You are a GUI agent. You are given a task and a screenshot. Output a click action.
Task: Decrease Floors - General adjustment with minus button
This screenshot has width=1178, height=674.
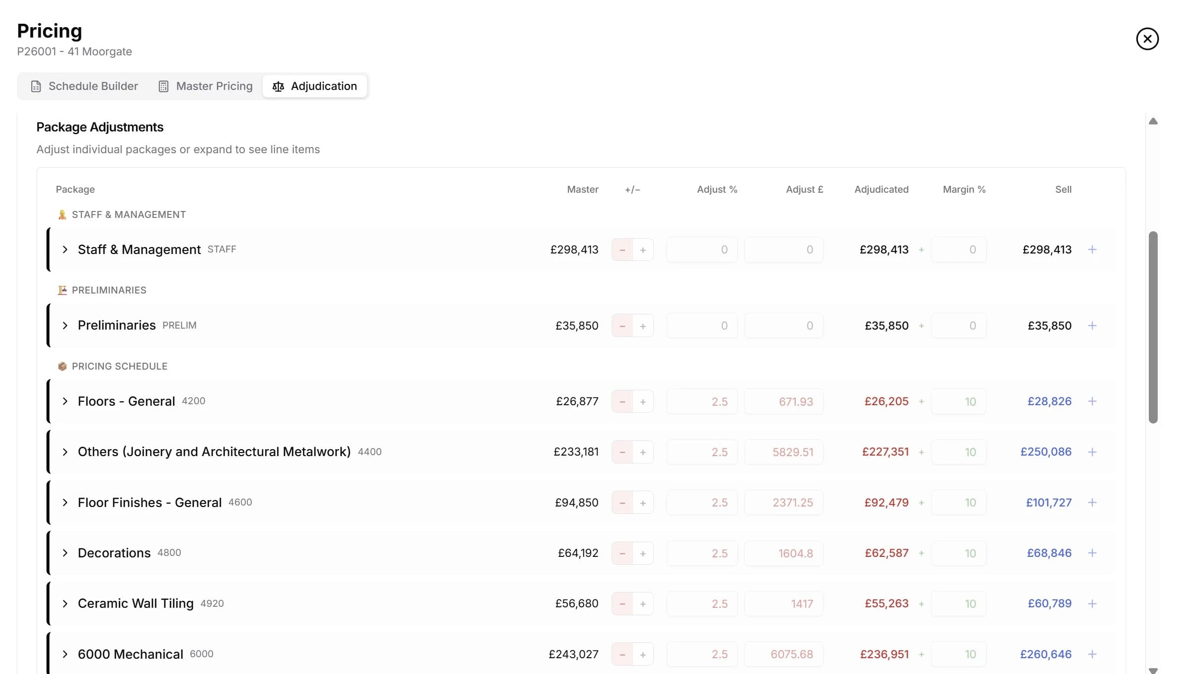(622, 401)
